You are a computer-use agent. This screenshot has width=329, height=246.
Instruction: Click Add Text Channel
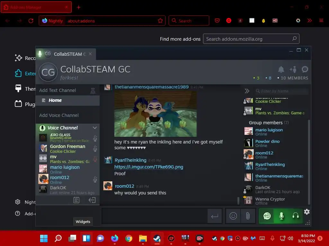pyautogui.click(x=58, y=90)
